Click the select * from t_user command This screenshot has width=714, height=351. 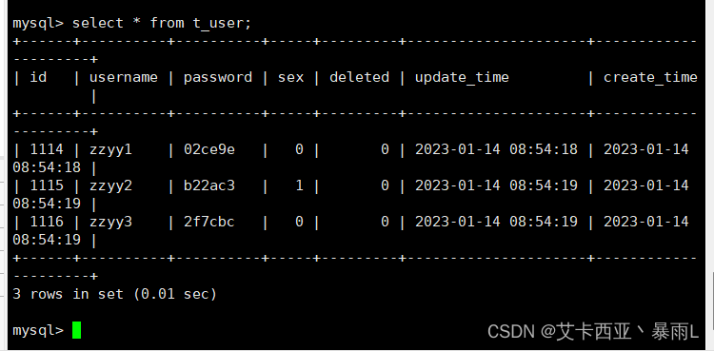[x=162, y=23]
